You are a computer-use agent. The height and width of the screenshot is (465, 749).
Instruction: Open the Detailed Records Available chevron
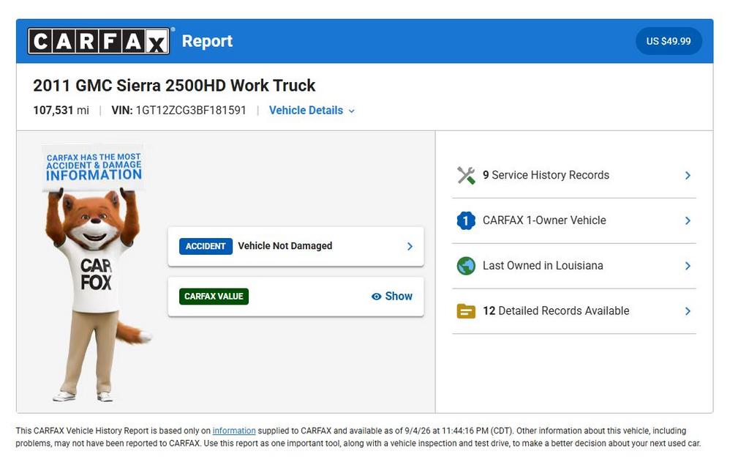pyautogui.click(x=688, y=311)
